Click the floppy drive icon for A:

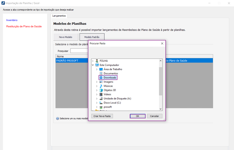(101, 99)
